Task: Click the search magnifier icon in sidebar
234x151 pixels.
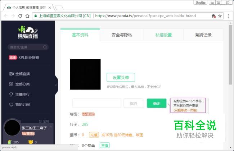Action: (x=45, y=47)
